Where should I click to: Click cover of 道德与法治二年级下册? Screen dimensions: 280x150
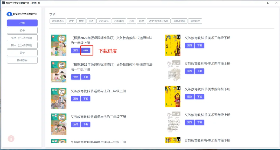(59, 124)
